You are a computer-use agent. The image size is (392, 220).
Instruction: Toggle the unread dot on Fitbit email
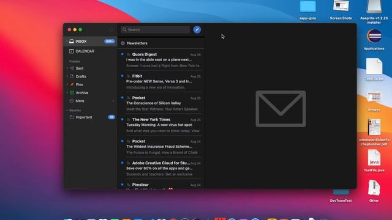123,76
